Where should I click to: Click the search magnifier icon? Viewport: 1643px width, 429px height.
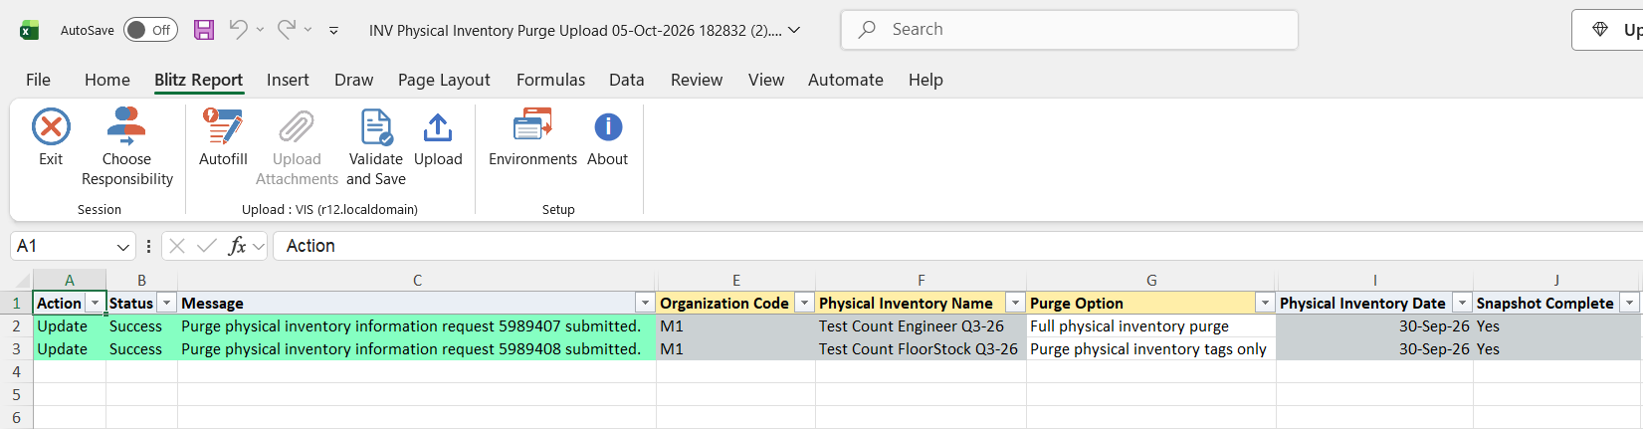point(867,30)
